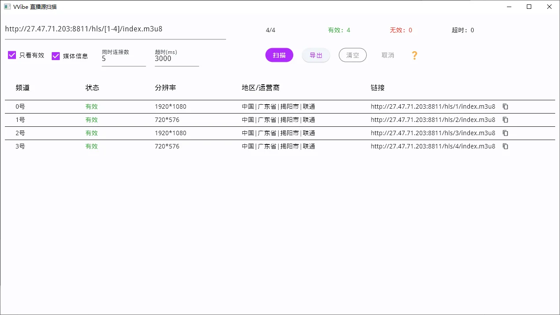Image resolution: width=560 pixels, height=315 pixels.
Task: Click the red 无效: 0 counter
Action: point(401,30)
